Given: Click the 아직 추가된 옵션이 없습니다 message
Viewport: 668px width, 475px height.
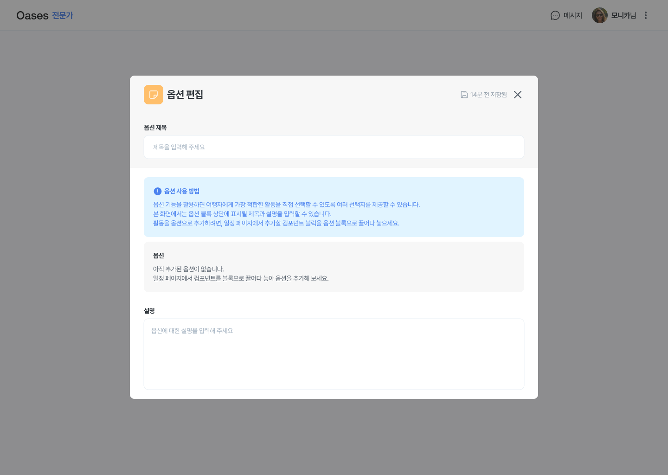Looking at the screenshot, I should pyautogui.click(x=188, y=269).
